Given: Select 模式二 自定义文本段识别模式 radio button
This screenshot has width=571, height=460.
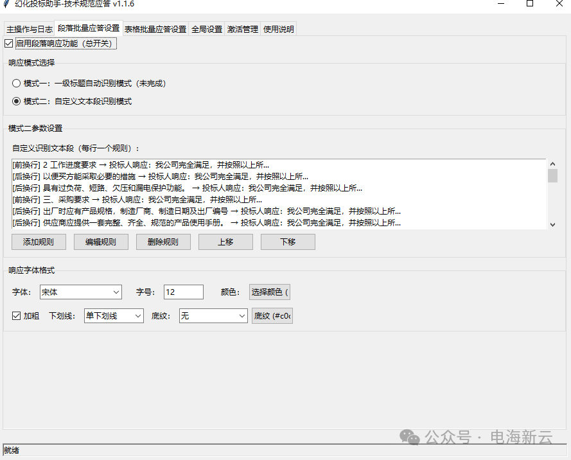Looking at the screenshot, I should click(x=17, y=102).
